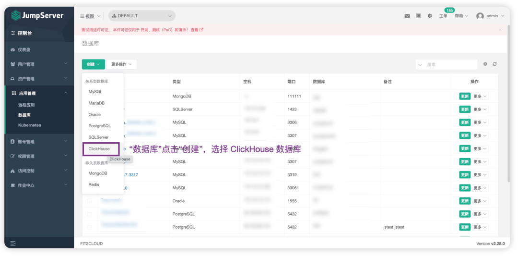Close the license warning banner
Image resolution: width=518 pixels, height=257 pixels.
tap(500, 30)
